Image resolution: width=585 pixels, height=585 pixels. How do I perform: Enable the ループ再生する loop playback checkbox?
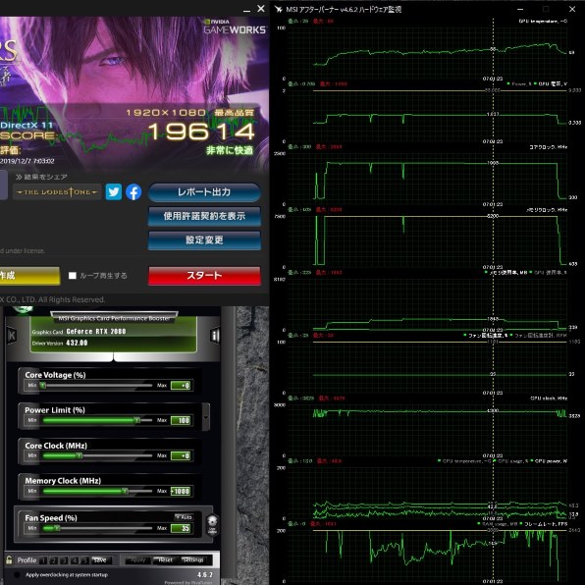[73, 276]
